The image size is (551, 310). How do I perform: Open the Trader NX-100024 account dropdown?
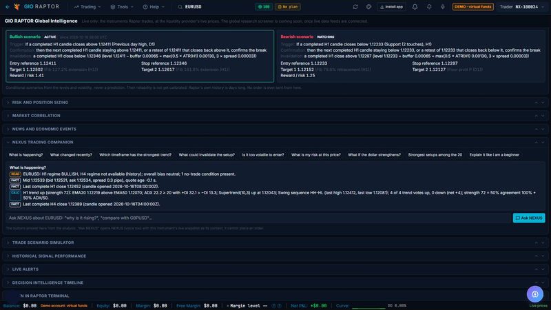(x=521, y=7)
